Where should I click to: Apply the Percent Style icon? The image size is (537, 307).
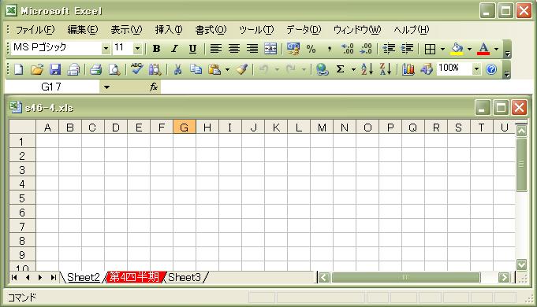pos(311,49)
